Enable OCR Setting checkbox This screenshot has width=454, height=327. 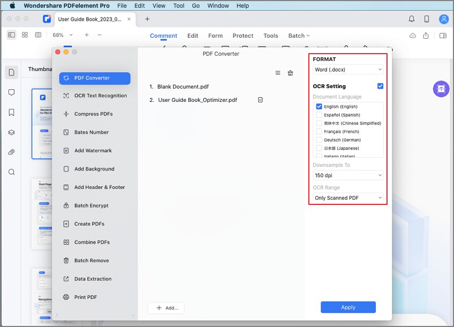pos(380,85)
